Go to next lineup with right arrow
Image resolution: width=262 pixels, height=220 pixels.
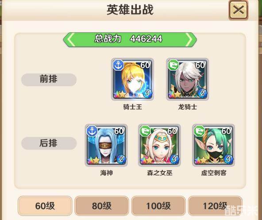tap(189, 39)
